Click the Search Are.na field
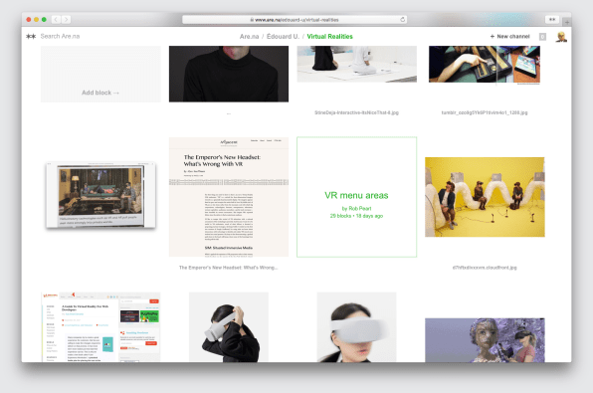The width and height of the screenshot is (593, 393). coord(60,36)
